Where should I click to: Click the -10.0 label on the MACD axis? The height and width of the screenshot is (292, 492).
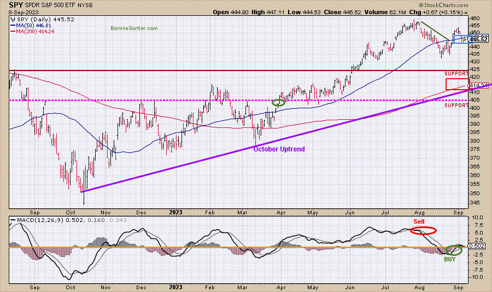pos(476,277)
